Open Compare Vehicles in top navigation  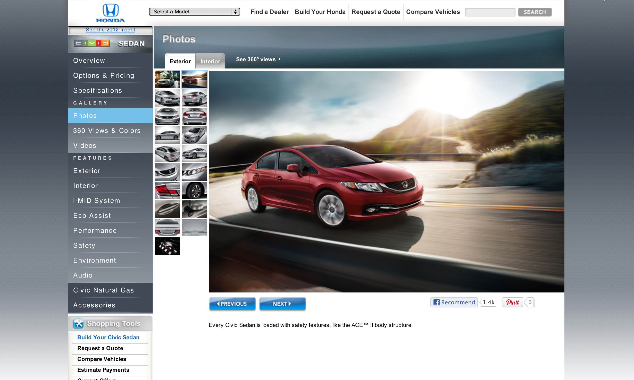tap(433, 12)
